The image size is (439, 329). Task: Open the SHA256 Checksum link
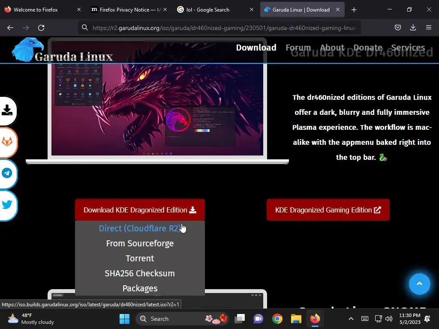click(x=140, y=273)
